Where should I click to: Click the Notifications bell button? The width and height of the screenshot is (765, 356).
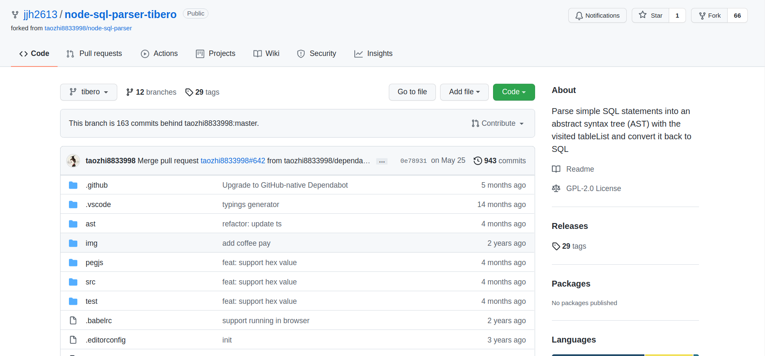pyautogui.click(x=597, y=16)
